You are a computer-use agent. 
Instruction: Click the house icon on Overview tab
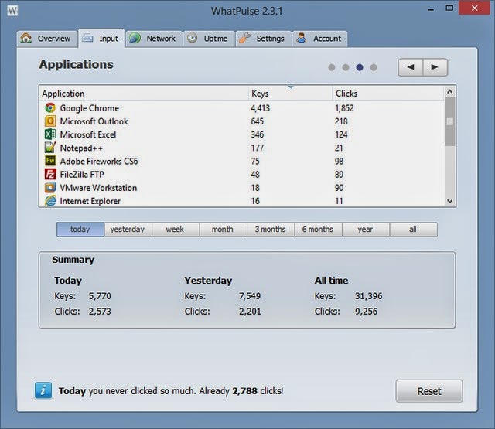(x=26, y=38)
